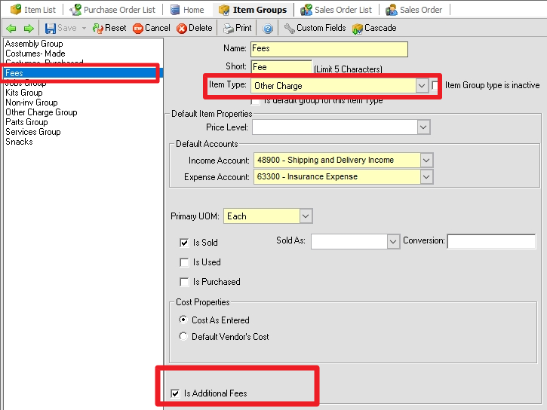Open help with blue question icon
Viewport: 547px width, 410px height.
point(268,29)
